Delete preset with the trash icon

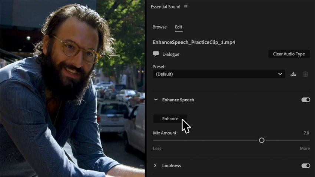[x=305, y=74]
